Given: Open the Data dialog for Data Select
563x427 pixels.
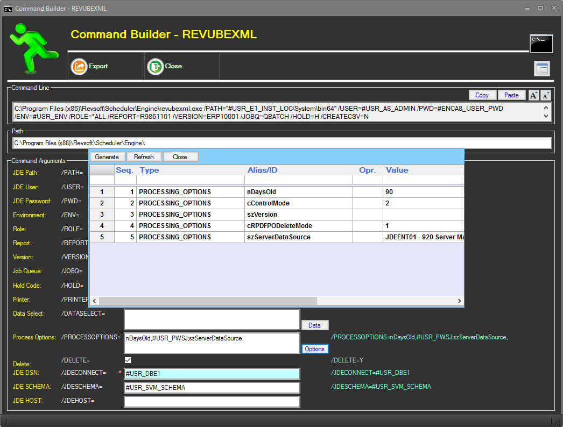Looking at the screenshot, I should coord(315,325).
